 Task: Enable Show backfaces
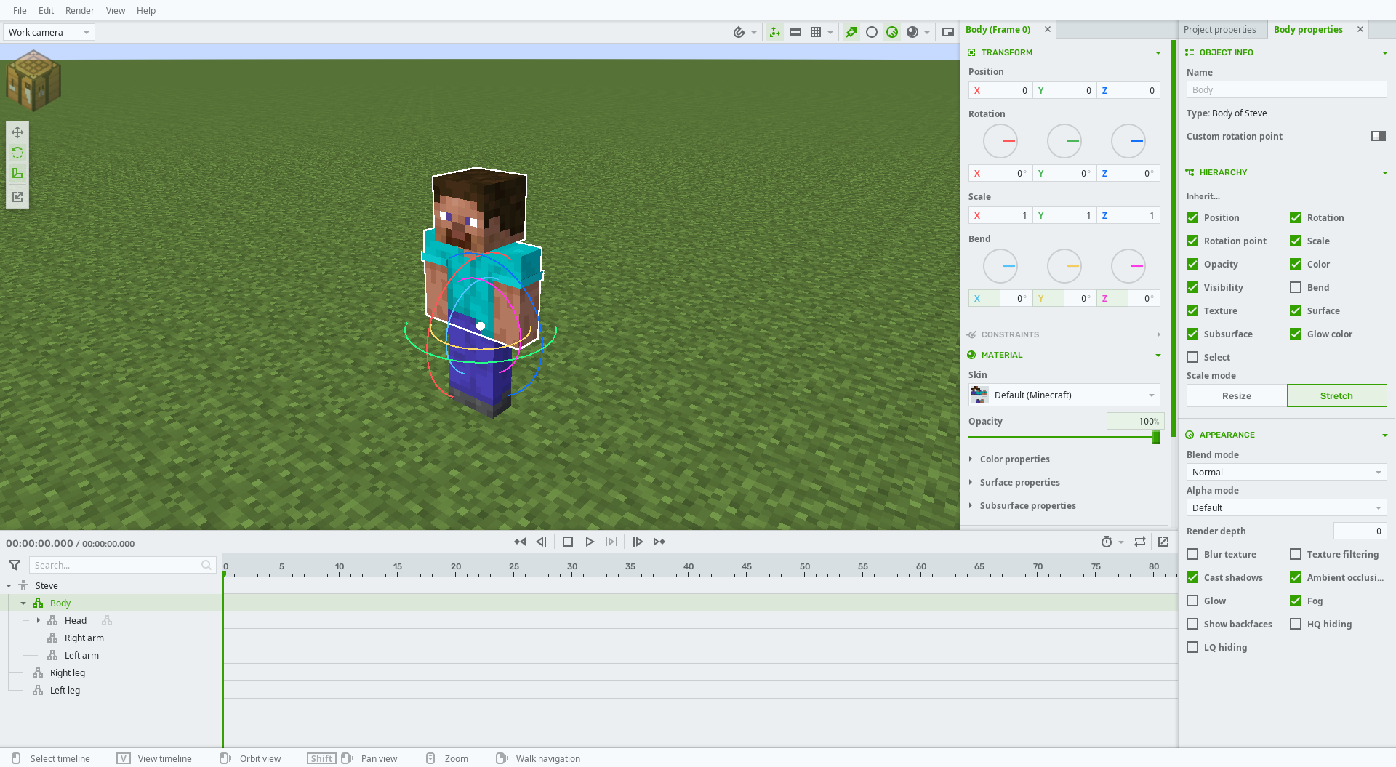point(1192,624)
